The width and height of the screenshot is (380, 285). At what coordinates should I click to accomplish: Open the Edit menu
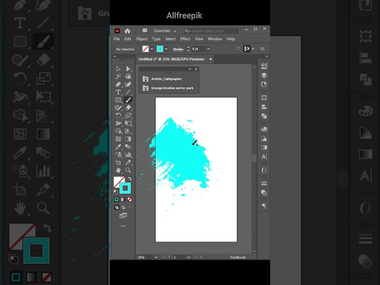pos(128,39)
